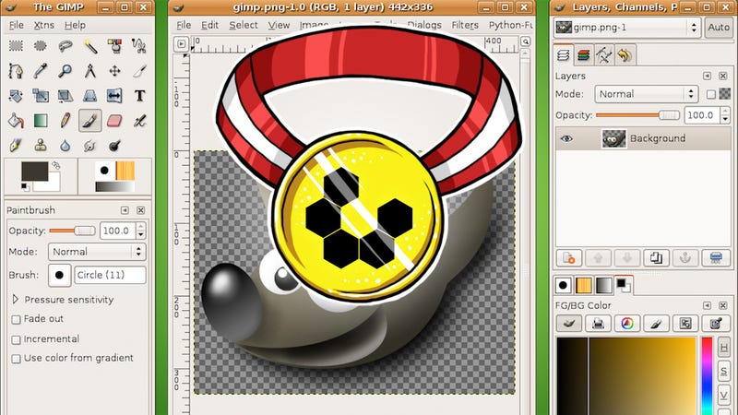The height and width of the screenshot is (415, 738).
Task: Select the Measure compass tool
Action: (x=90, y=71)
